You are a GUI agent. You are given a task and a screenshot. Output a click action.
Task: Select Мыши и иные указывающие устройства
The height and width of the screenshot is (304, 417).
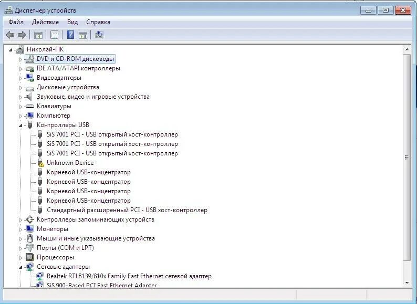point(96,238)
